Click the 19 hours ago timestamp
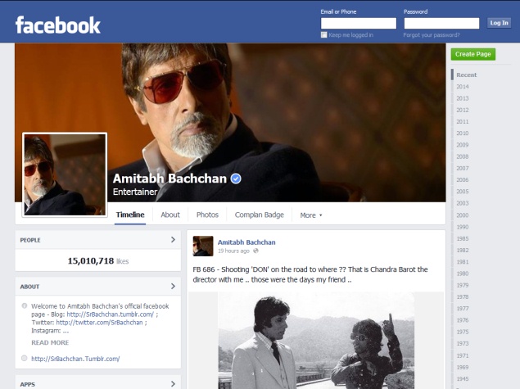 (233, 251)
